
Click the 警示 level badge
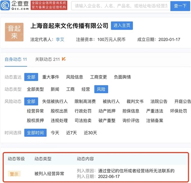(14, 174)
